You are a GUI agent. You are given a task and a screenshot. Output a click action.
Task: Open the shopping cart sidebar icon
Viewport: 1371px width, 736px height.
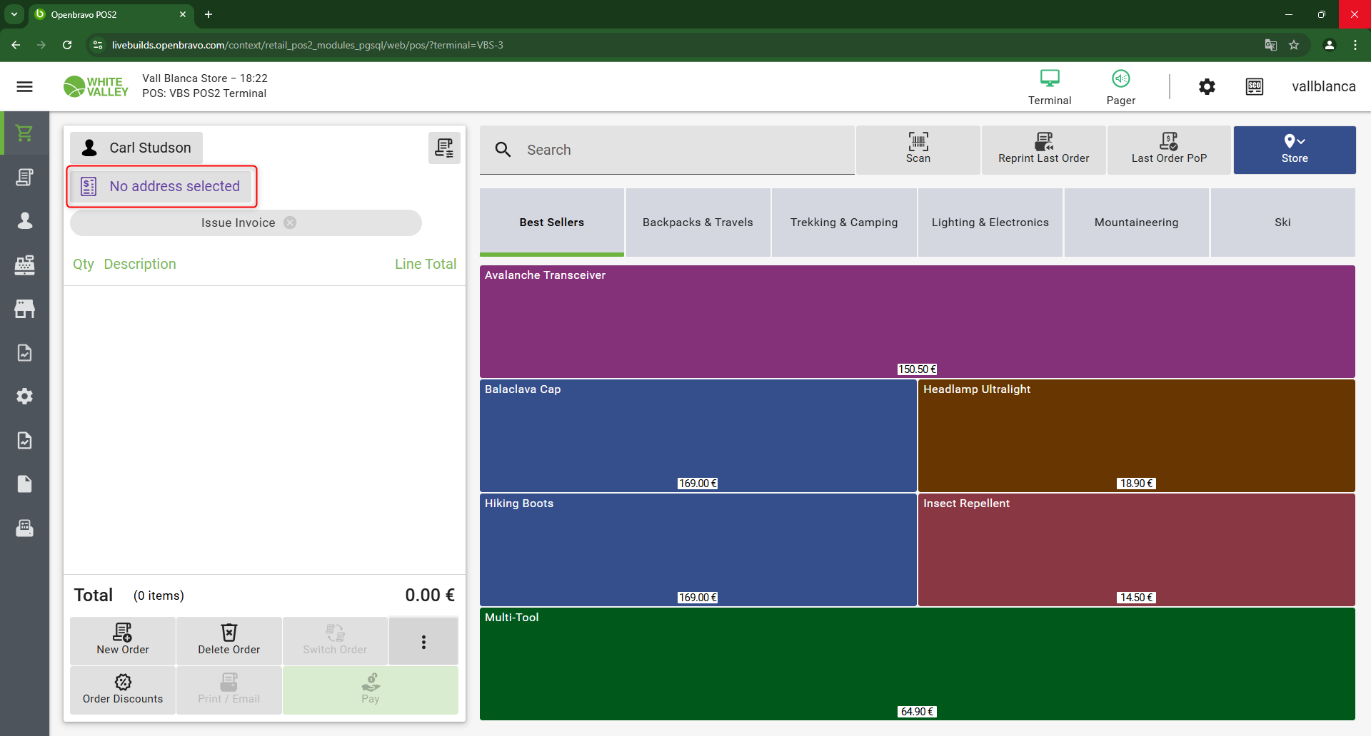[24, 133]
